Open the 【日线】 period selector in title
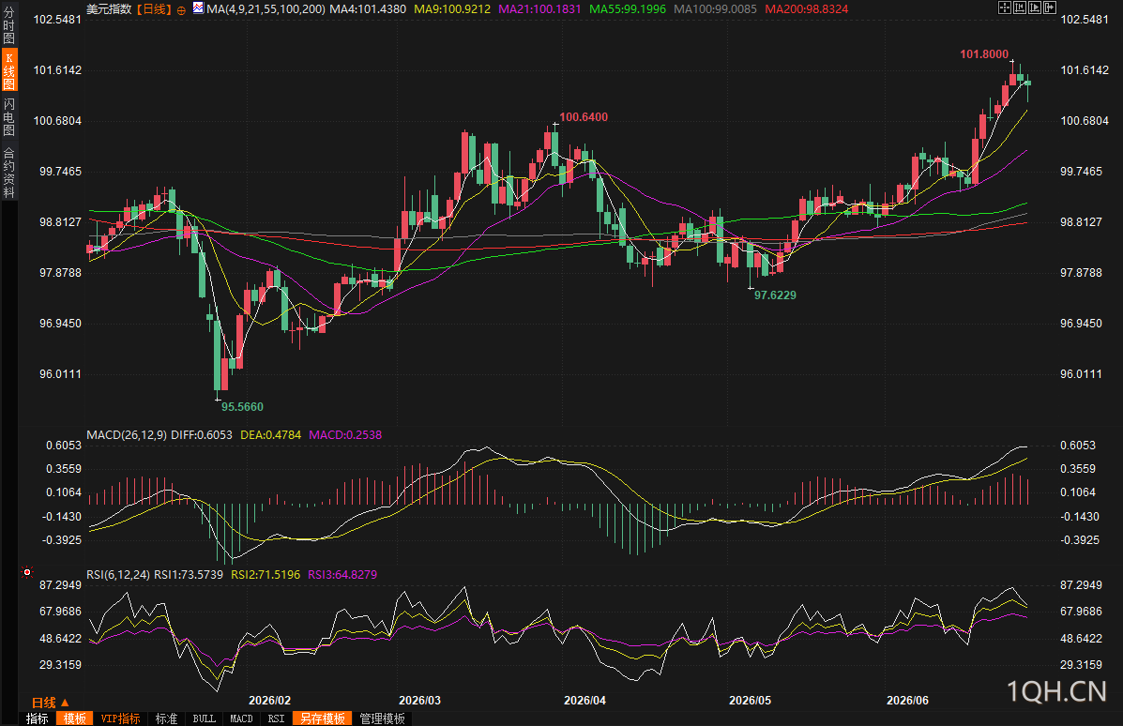 coord(154,9)
